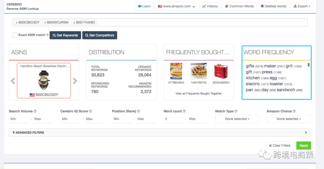This screenshot has height=169, width=324.
Task: Remove the B001YI459O ASIN tag
Action: coord(74,22)
